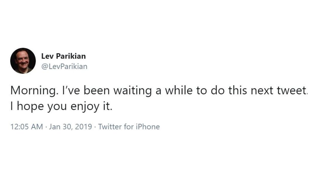The image size is (315, 177).
Task: Click the year "2019" in the date
Action: pyautogui.click(x=83, y=127)
